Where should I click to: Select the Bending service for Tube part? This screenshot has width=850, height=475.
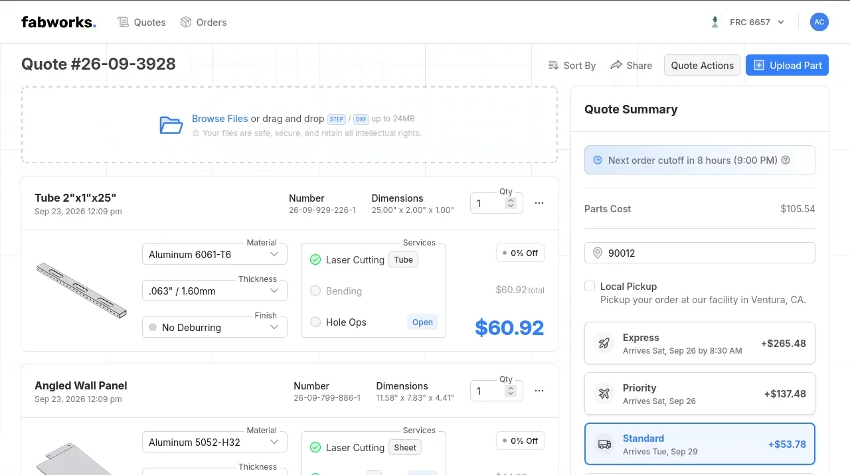[x=315, y=291]
